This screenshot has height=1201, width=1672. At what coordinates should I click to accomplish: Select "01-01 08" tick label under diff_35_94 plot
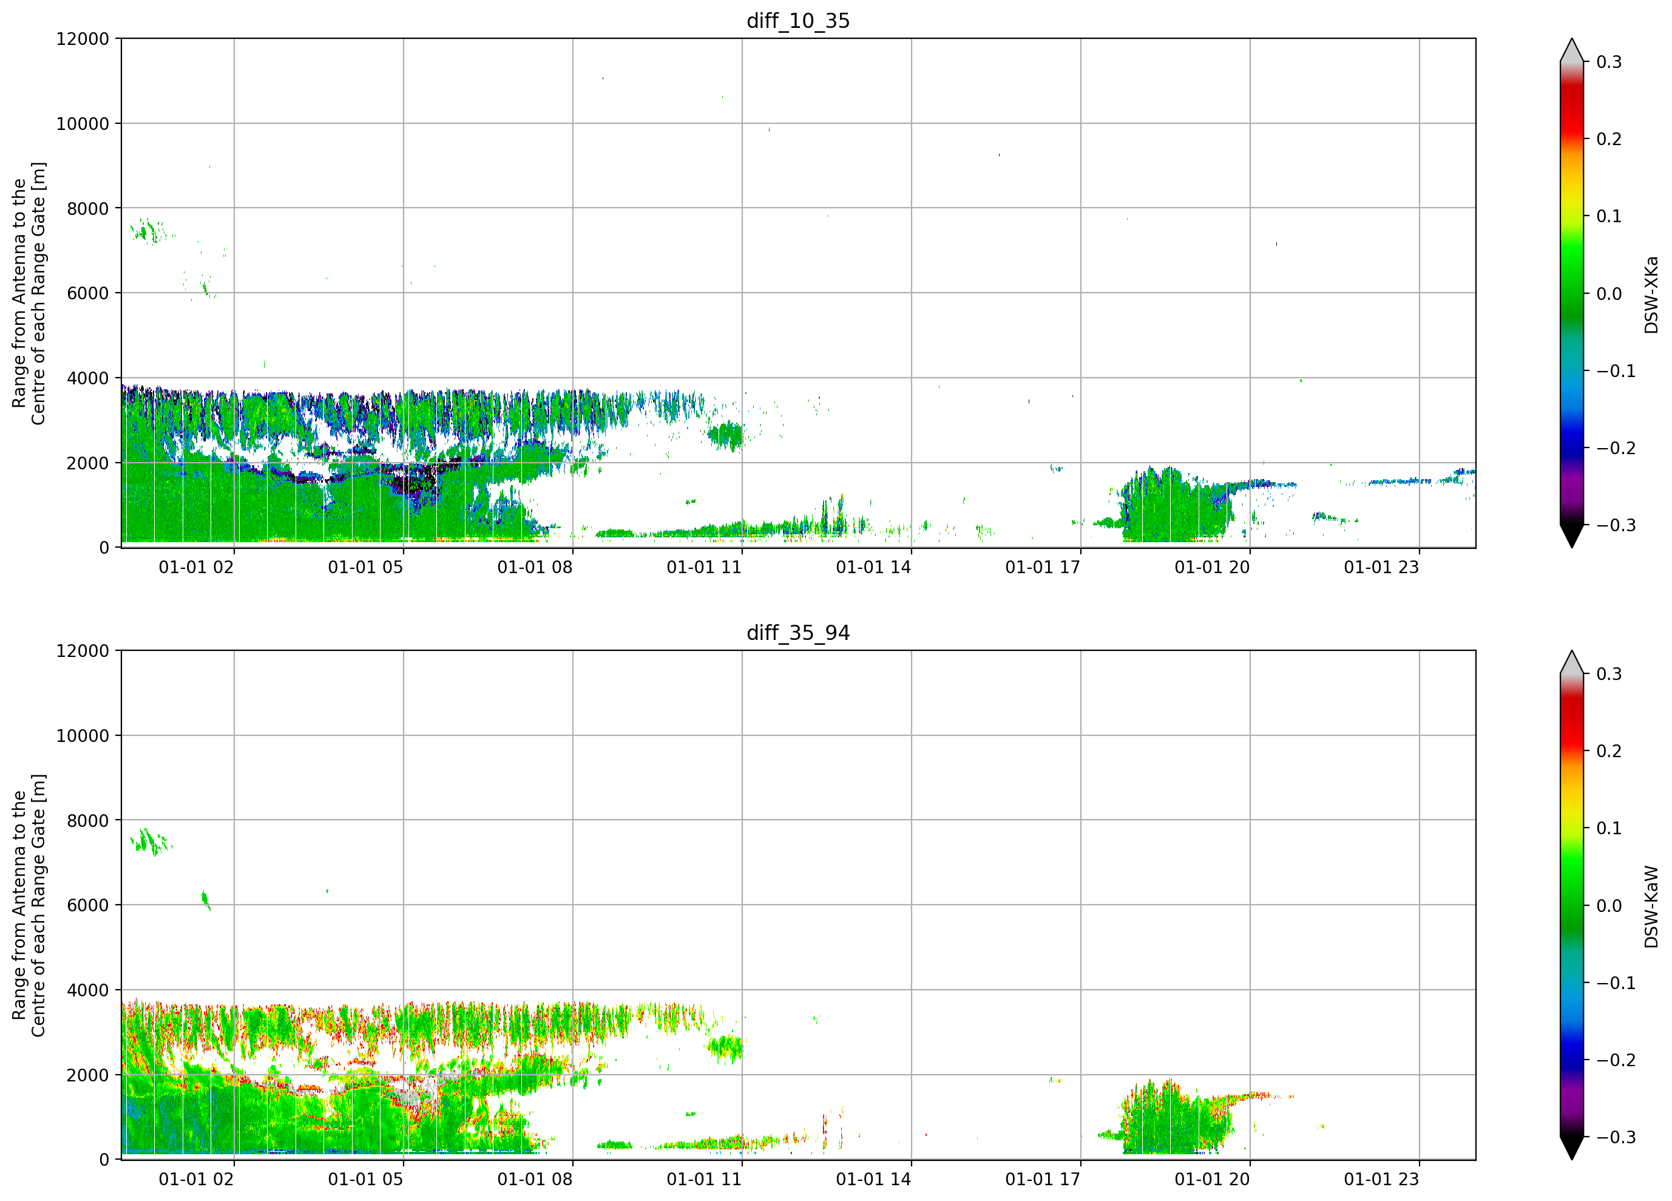click(x=535, y=1180)
